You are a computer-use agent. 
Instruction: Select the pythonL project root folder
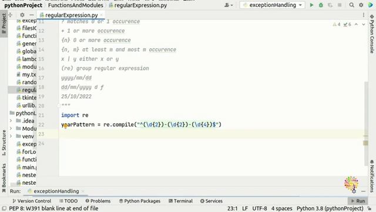pyautogui.click(x=23, y=113)
